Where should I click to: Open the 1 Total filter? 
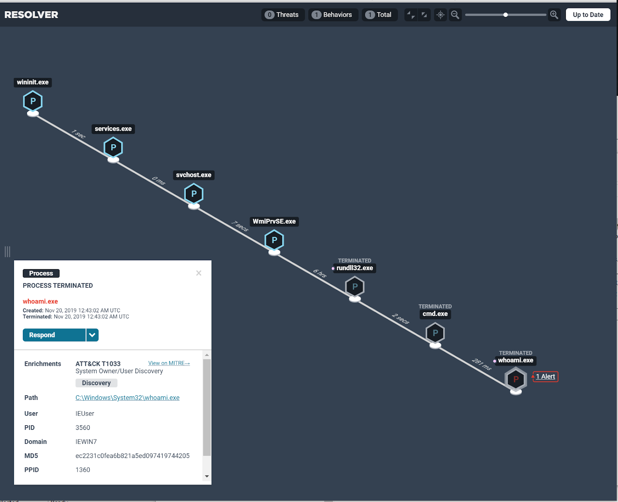[380, 15]
